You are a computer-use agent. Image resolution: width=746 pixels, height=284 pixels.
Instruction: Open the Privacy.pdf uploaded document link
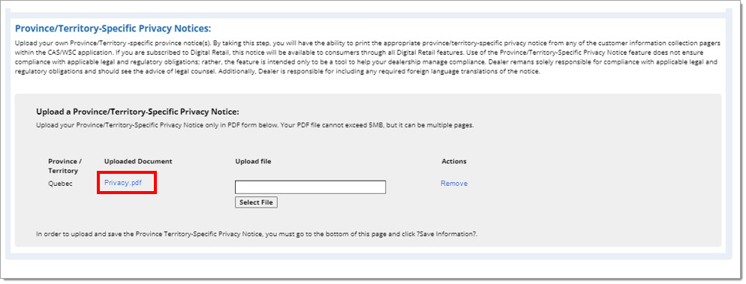(x=123, y=182)
